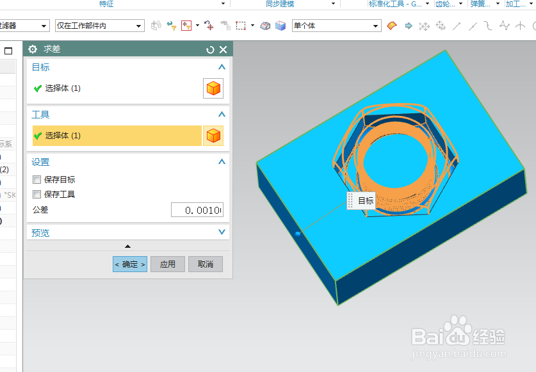Click the 齿轮 group label
The width and height of the screenshot is (536, 372).
pos(445,4)
